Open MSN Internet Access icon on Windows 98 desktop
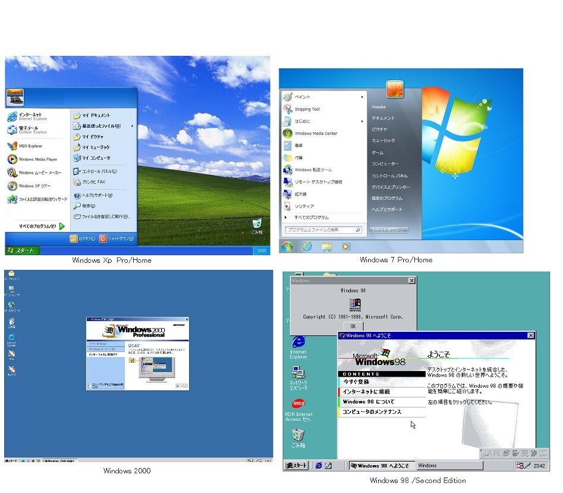This screenshot has height=493, width=563. coord(298,410)
